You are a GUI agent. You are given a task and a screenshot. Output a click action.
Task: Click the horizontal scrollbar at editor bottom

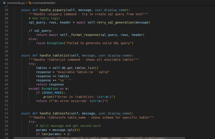(100, 138)
